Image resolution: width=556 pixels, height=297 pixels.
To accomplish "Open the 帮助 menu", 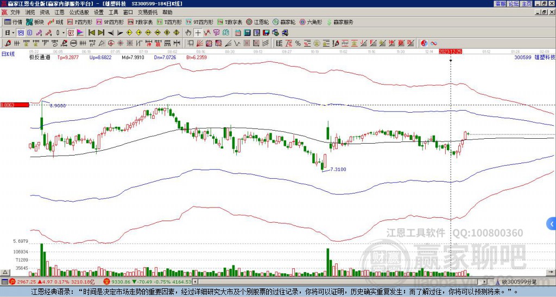I will 167,12.
